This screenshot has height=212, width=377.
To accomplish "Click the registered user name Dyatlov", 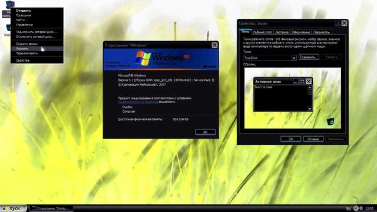I will [127, 107].
